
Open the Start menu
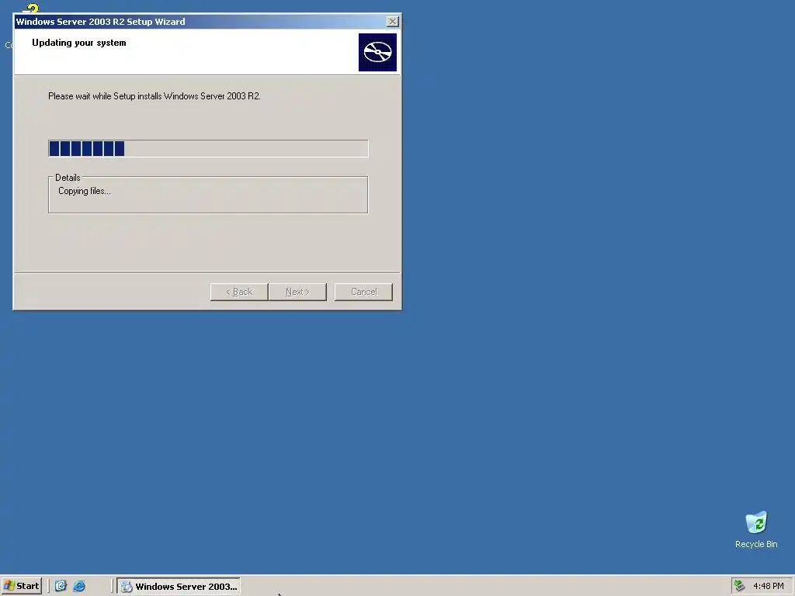pyautogui.click(x=21, y=586)
